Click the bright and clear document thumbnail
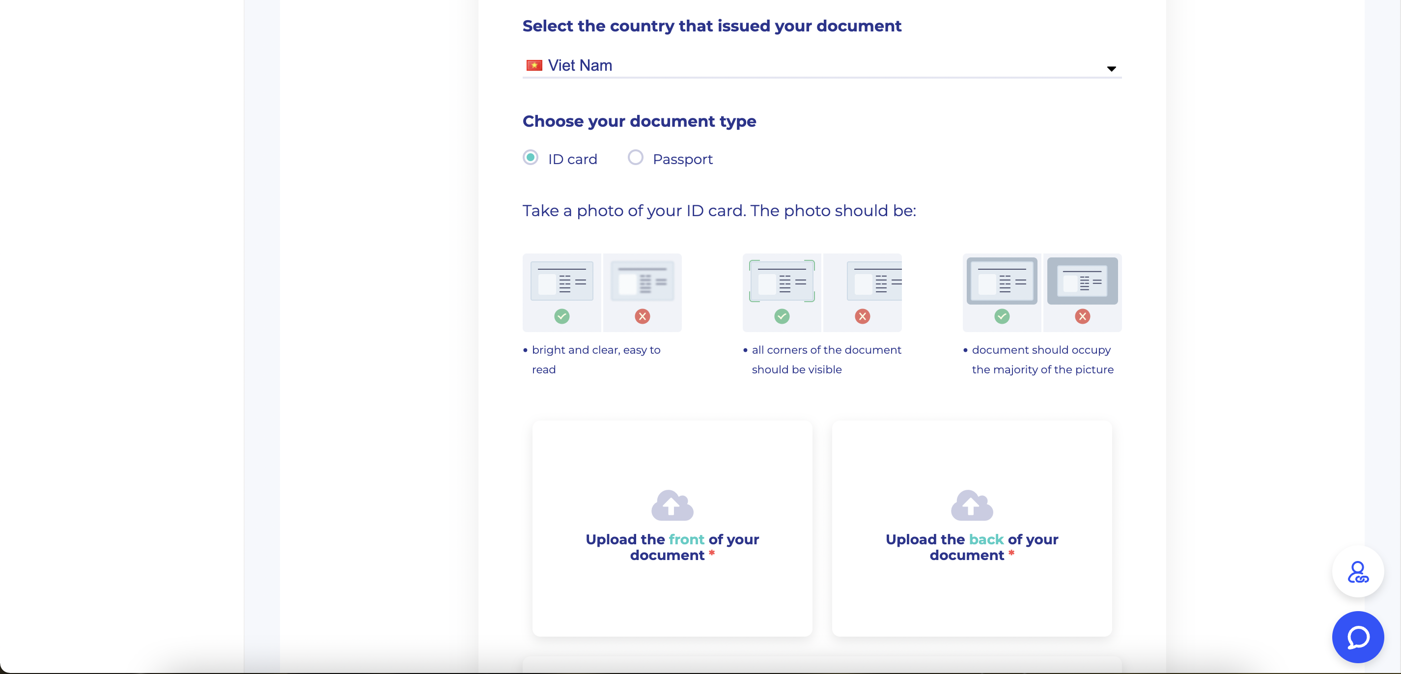 coord(562,281)
